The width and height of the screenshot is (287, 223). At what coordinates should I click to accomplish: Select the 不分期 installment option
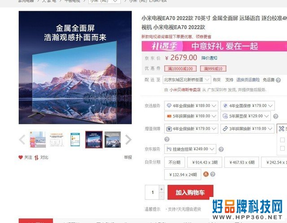click(174, 162)
